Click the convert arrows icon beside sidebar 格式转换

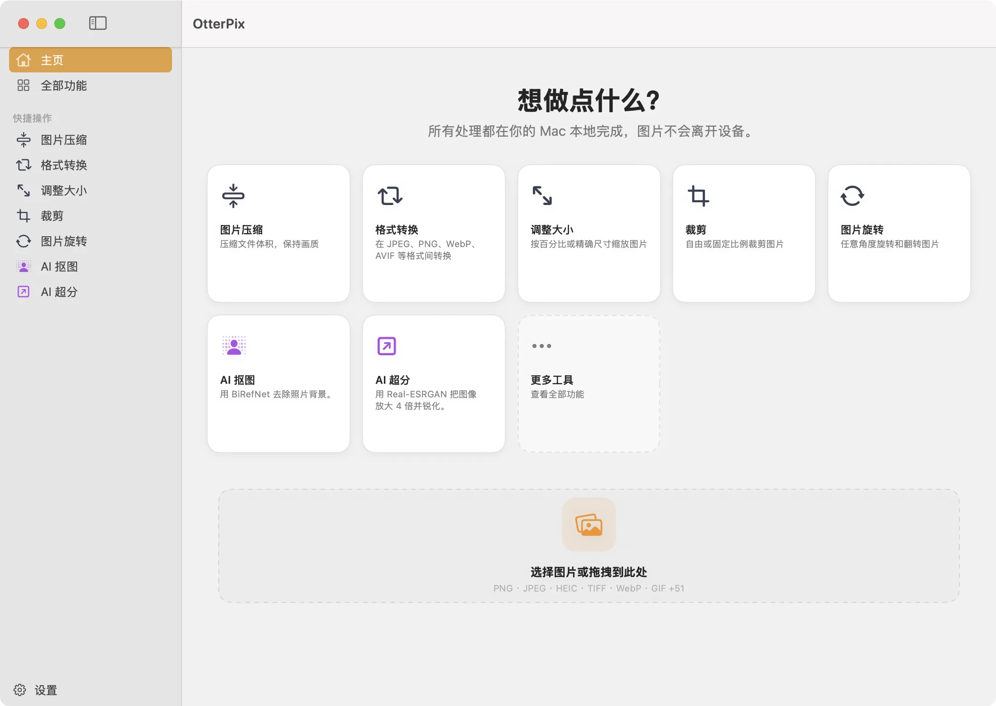click(24, 165)
